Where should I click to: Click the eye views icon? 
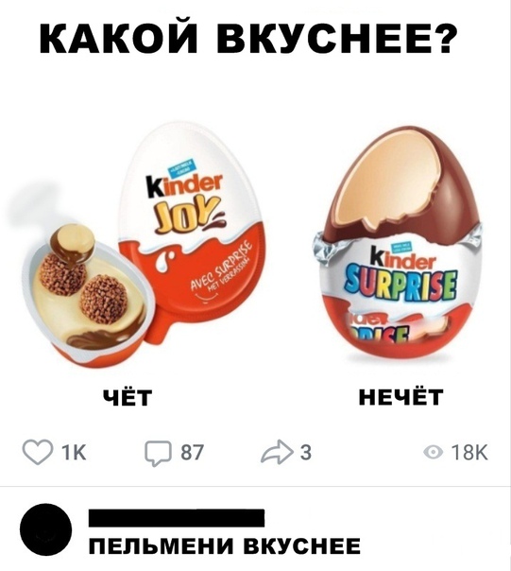(x=434, y=452)
